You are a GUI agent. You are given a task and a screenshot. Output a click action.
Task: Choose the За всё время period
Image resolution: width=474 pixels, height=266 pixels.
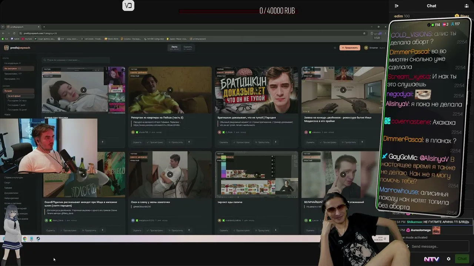coord(20,96)
